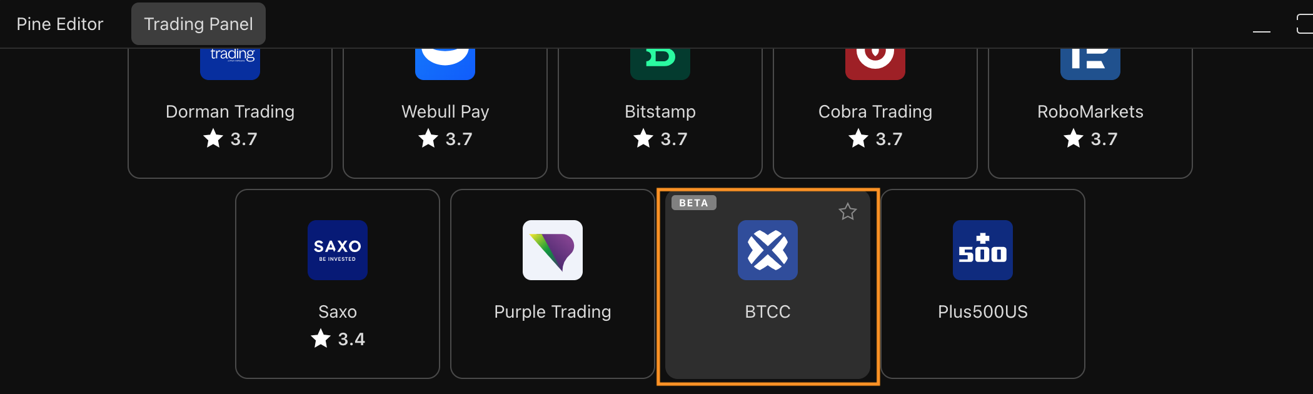Click the Saxo broker logo

point(338,250)
